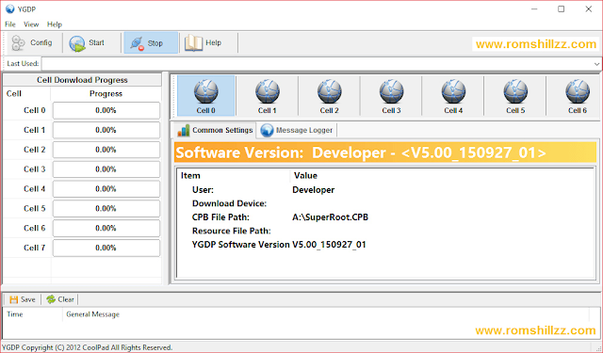603x353 pixels.
Task: Click the Cell Donwload Progress panel title
Action: [x=82, y=80]
